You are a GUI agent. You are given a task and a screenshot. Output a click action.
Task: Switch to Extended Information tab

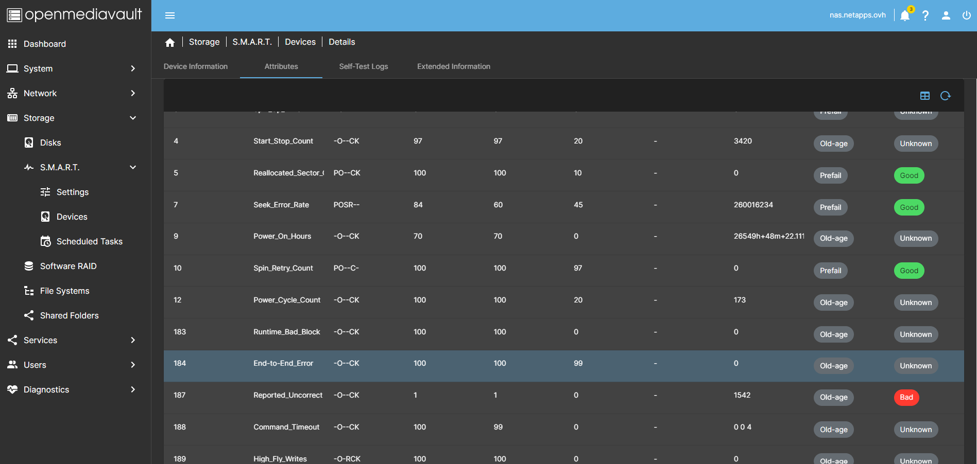pyautogui.click(x=454, y=66)
